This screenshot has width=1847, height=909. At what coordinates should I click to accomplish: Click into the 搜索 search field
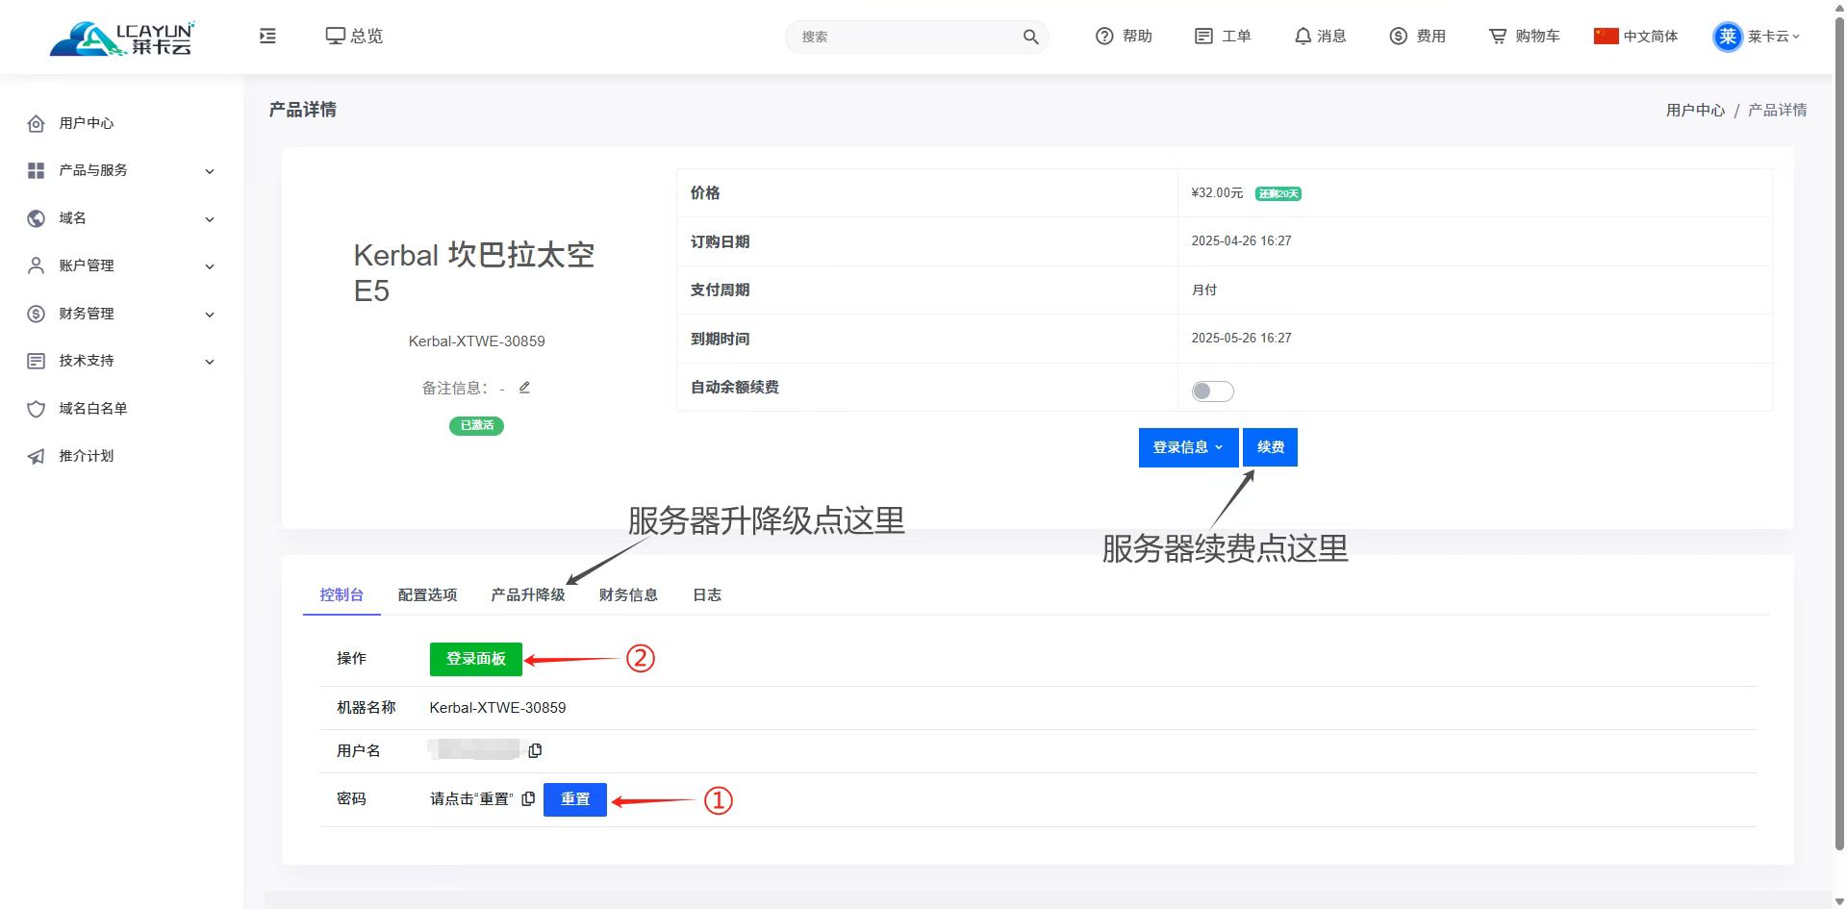click(904, 37)
